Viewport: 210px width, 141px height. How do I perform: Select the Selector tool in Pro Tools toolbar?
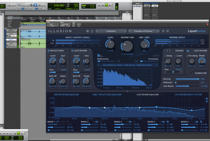point(31,5)
